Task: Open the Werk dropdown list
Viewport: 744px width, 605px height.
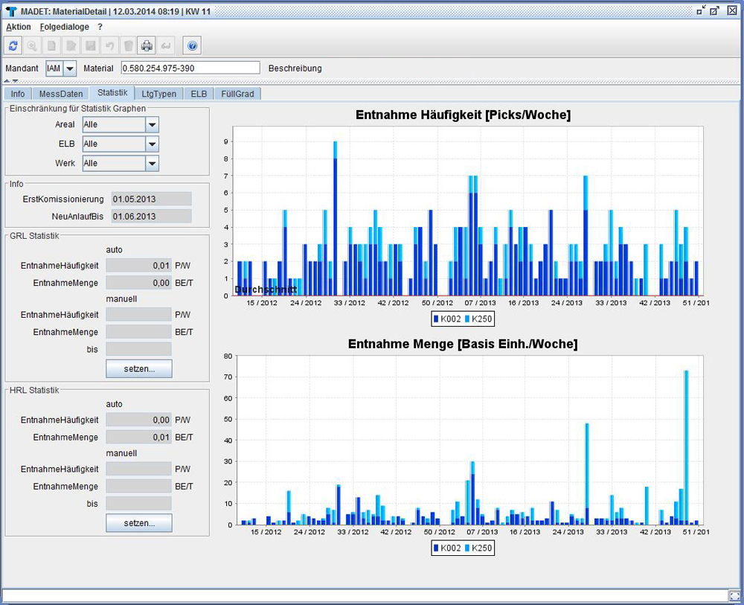Action: [152, 163]
